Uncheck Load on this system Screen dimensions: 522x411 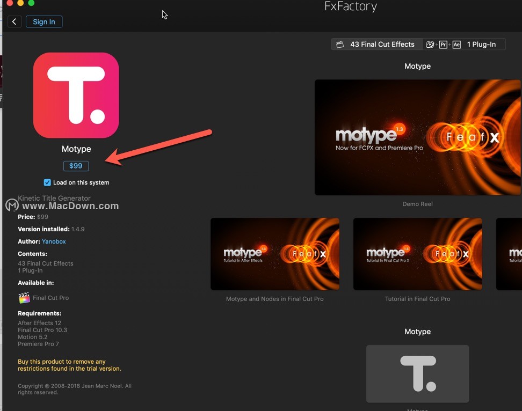[47, 182]
